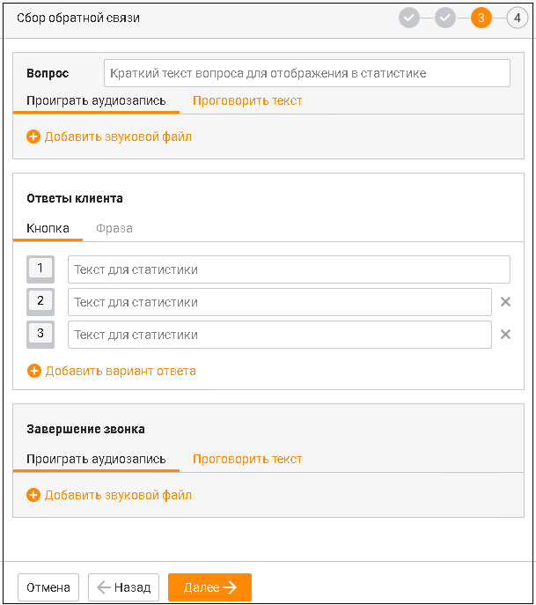Viewport: 536px width, 605px height.
Task: Select Проиграть аудиозапись tab in Вопрос section
Action: click(96, 100)
